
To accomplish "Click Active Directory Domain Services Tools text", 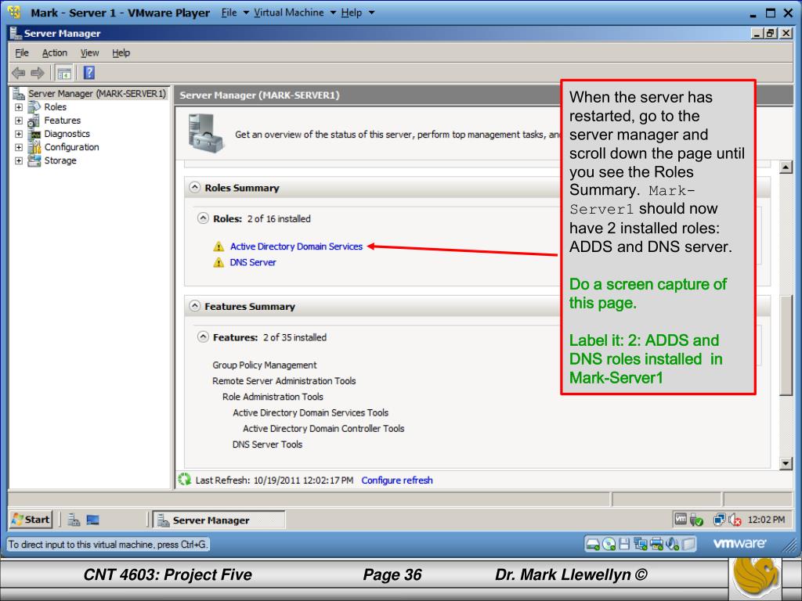I will pyautogui.click(x=310, y=413).
